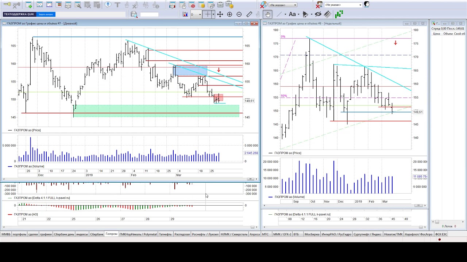Click the 'ГАЗПРОМ ао [AO]' indicator legend
This screenshot has width=467, height=262.
[26, 214]
